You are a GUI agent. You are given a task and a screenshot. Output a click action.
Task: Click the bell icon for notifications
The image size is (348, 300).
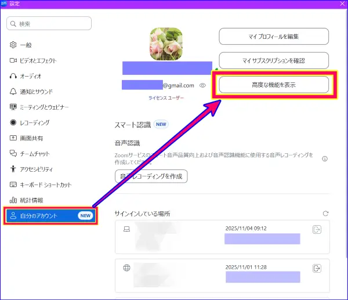click(x=13, y=92)
